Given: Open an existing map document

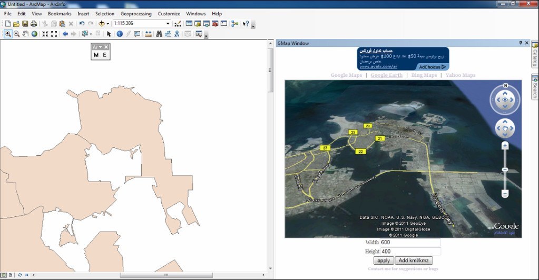Looking at the screenshot, I should (x=16, y=24).
